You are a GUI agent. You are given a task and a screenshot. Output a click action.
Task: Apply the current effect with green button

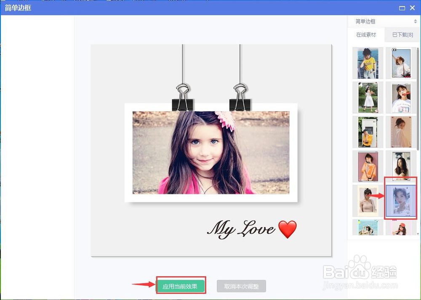pyautogui.click(x=181, y=286)
